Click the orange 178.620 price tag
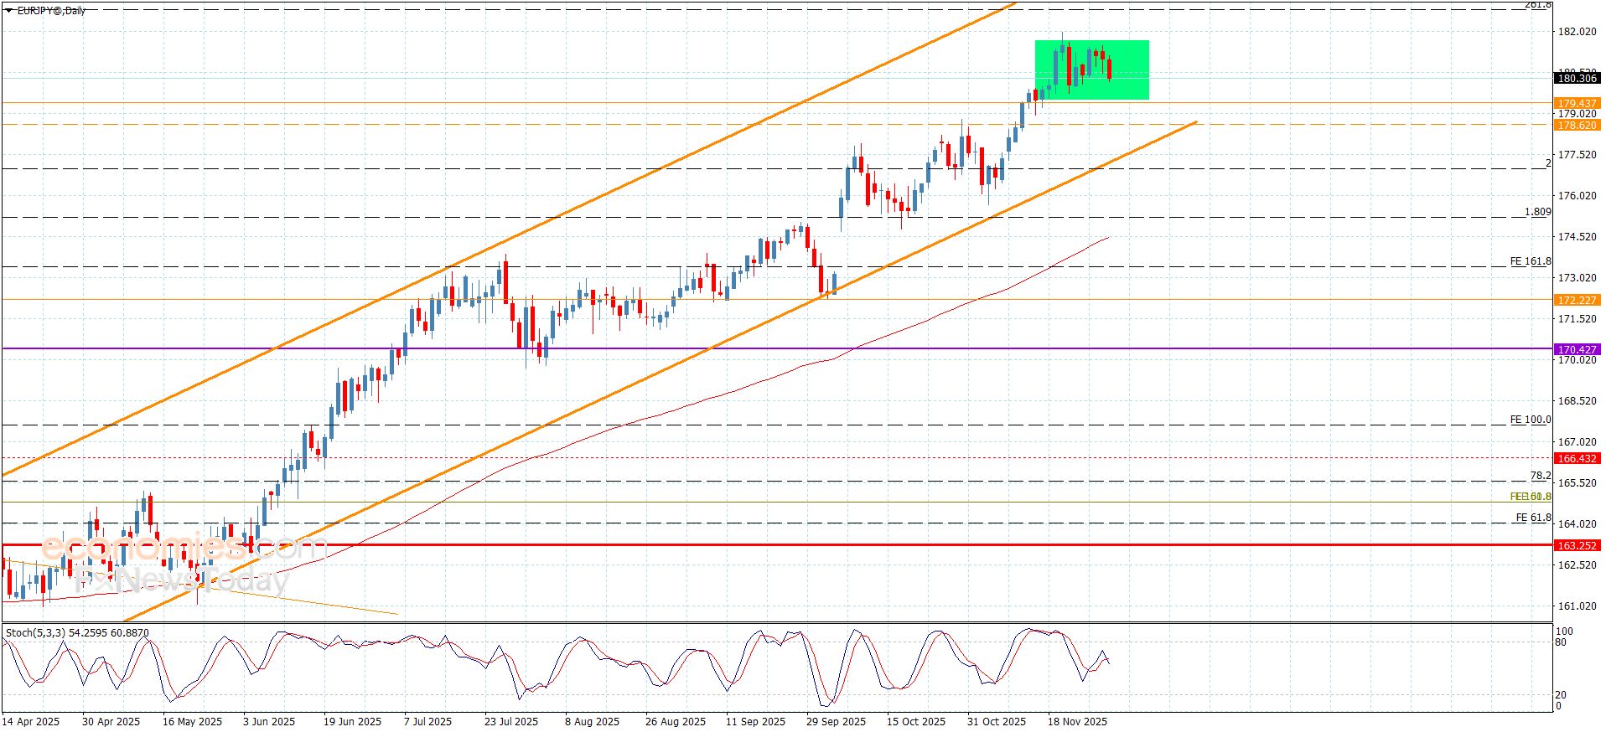 point(1576,125)
